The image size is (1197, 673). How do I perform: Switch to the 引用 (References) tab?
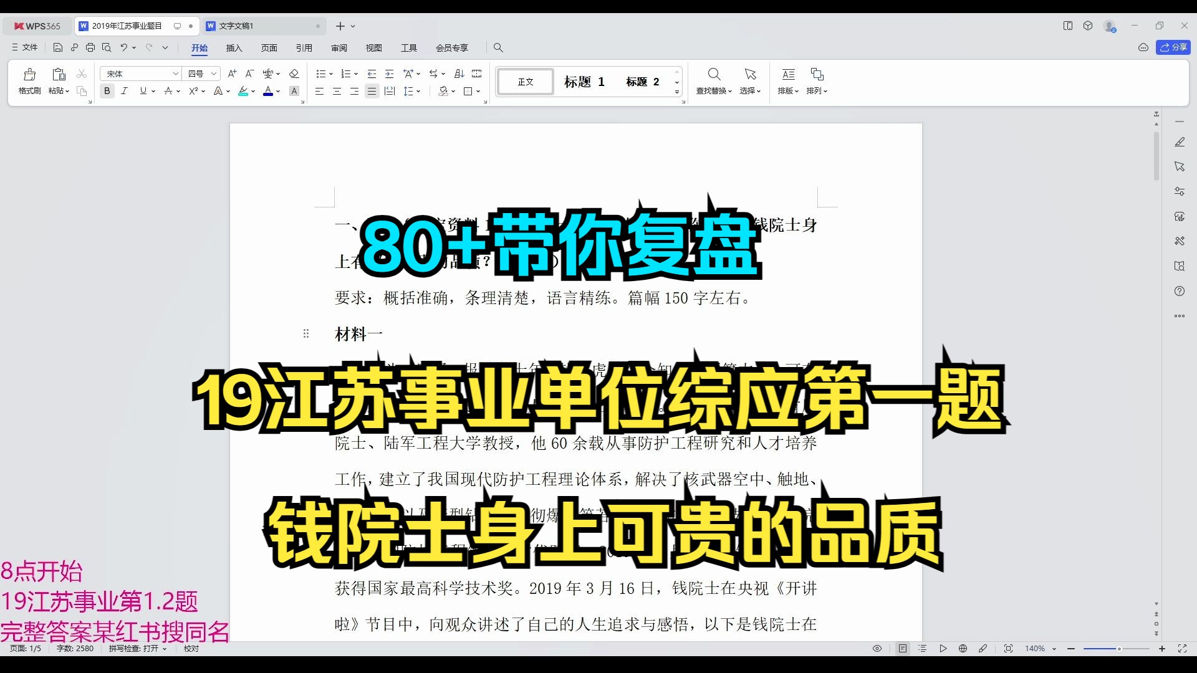coord(304,48)
